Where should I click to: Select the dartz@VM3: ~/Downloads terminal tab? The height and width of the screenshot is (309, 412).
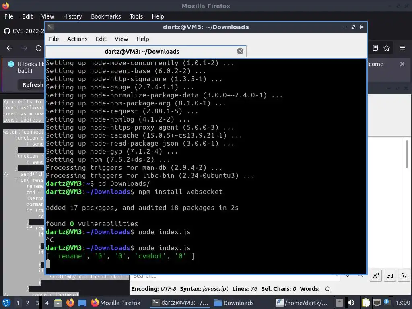146,51
